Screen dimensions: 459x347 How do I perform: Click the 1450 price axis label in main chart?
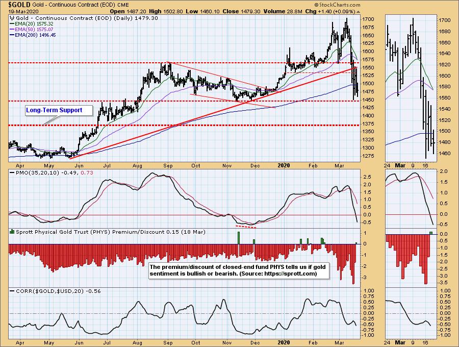(368, 100)
